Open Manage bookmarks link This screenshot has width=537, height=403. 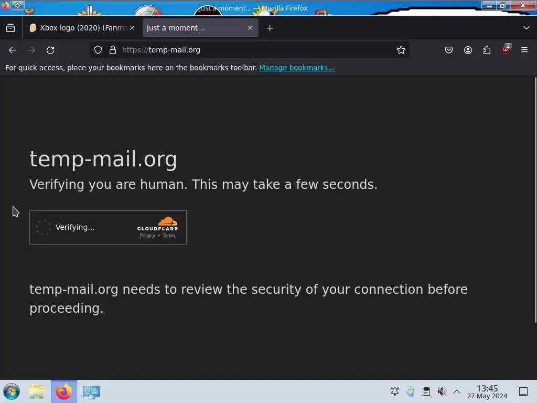coord(297,68)
